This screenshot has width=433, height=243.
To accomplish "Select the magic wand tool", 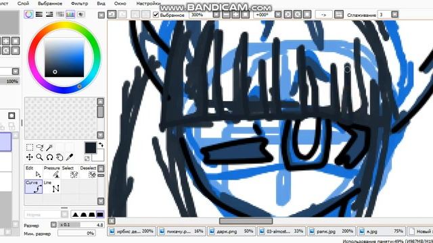I will click(x=49, y=147).
